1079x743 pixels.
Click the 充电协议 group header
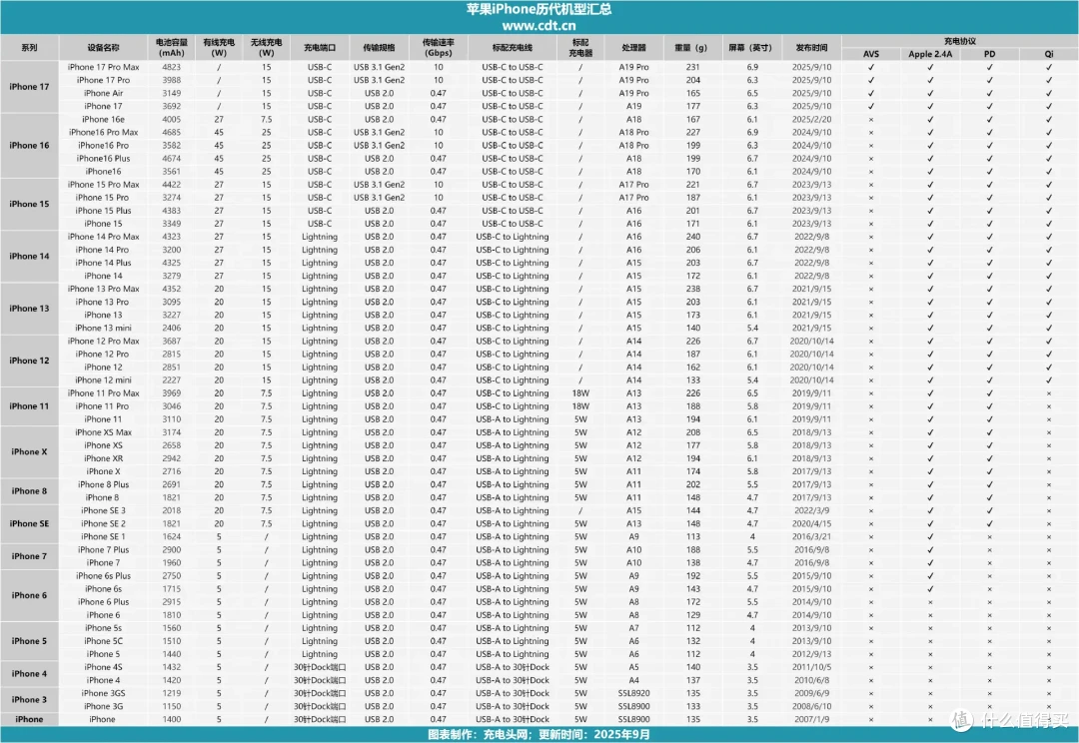960,41
